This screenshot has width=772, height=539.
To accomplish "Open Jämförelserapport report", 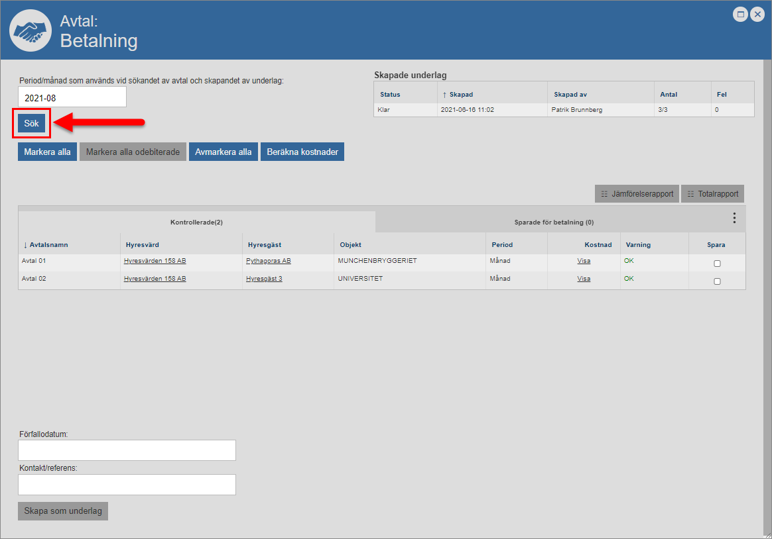I will [636, 194].
